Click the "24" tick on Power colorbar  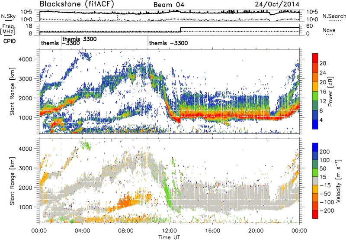(323, 73)
